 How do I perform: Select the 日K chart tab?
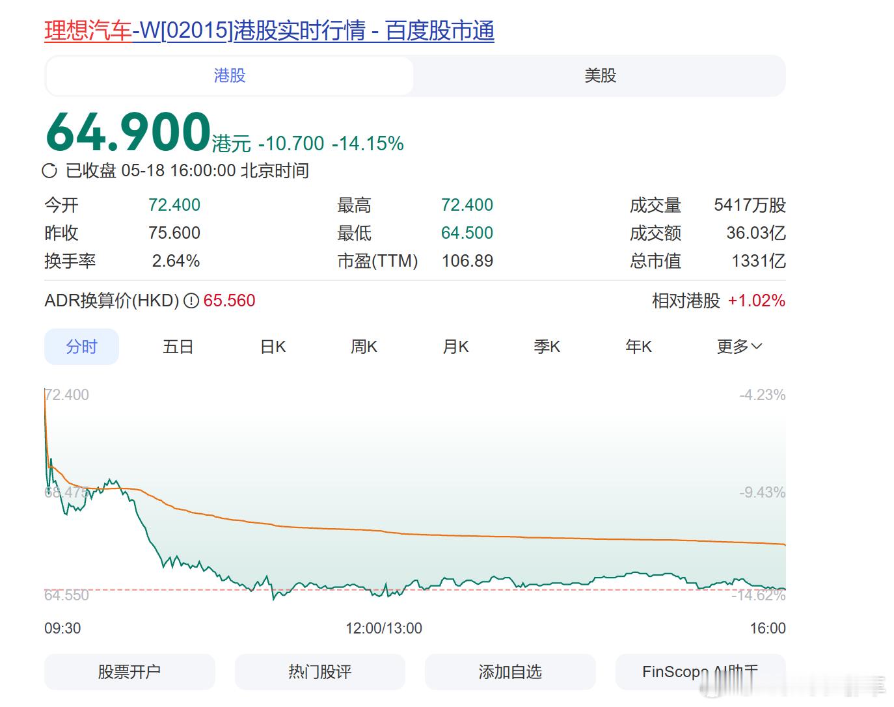[x=273, y=347]
